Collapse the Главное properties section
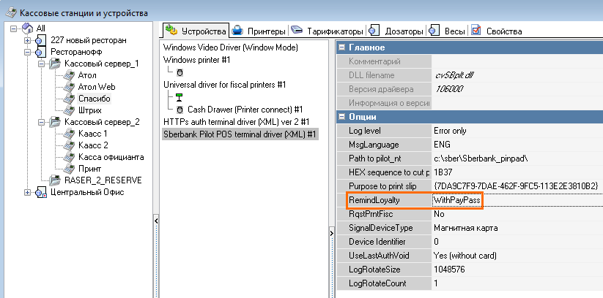This screenshot has height=298, width=603. pyautogui.click(x=342, y=47)
